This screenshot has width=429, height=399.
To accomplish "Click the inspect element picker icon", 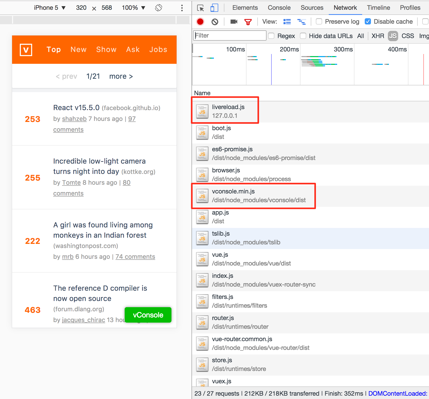I will click(x=200, y=8).
